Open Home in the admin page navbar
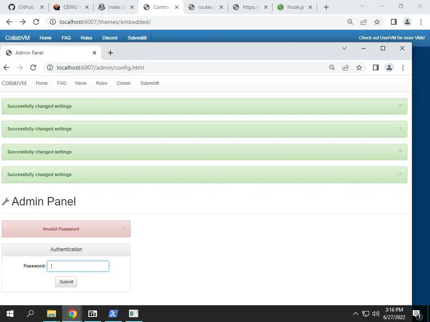 click(42, 83)
